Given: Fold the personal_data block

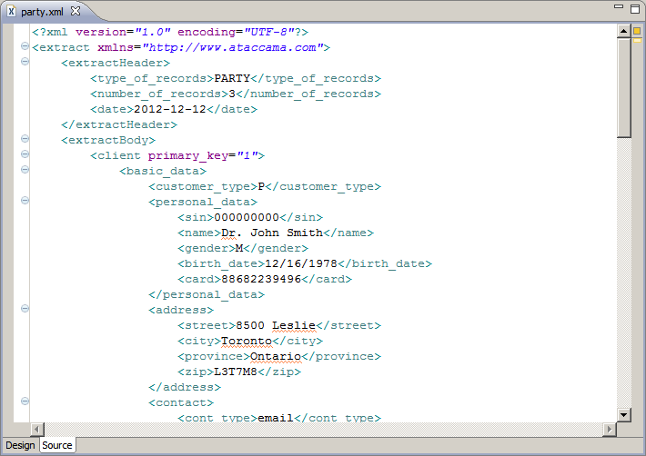Looking at the screenshot, I should point(25,202).
